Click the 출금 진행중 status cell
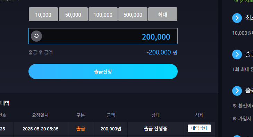This screenshot has height=137, width=253. [155, 129]
